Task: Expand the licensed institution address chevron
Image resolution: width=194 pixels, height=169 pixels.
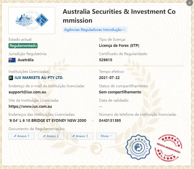Action: (92, 121)
